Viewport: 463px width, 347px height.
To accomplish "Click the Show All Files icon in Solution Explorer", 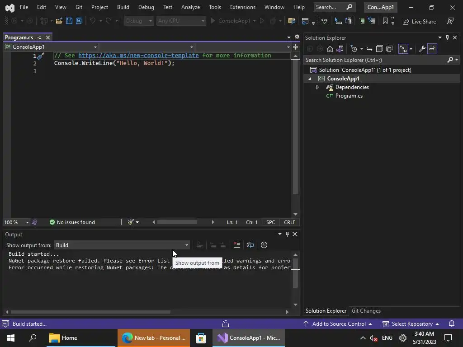I will [389, 49].
